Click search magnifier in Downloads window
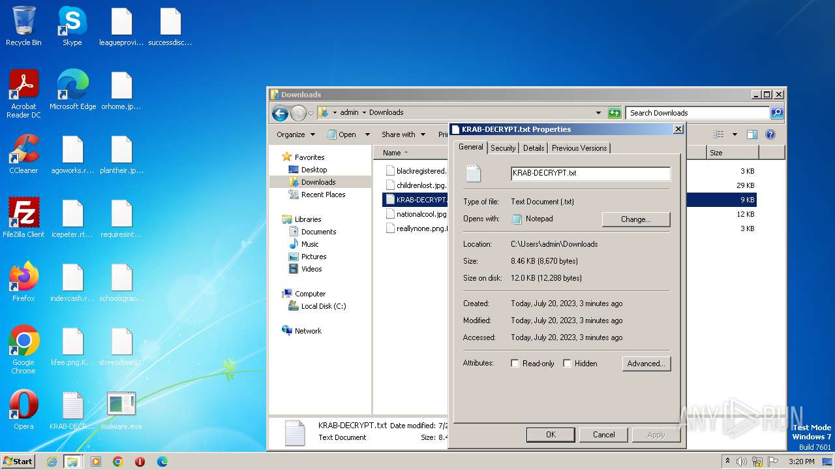The image size is (835, 470). click(x=776, y=113)
